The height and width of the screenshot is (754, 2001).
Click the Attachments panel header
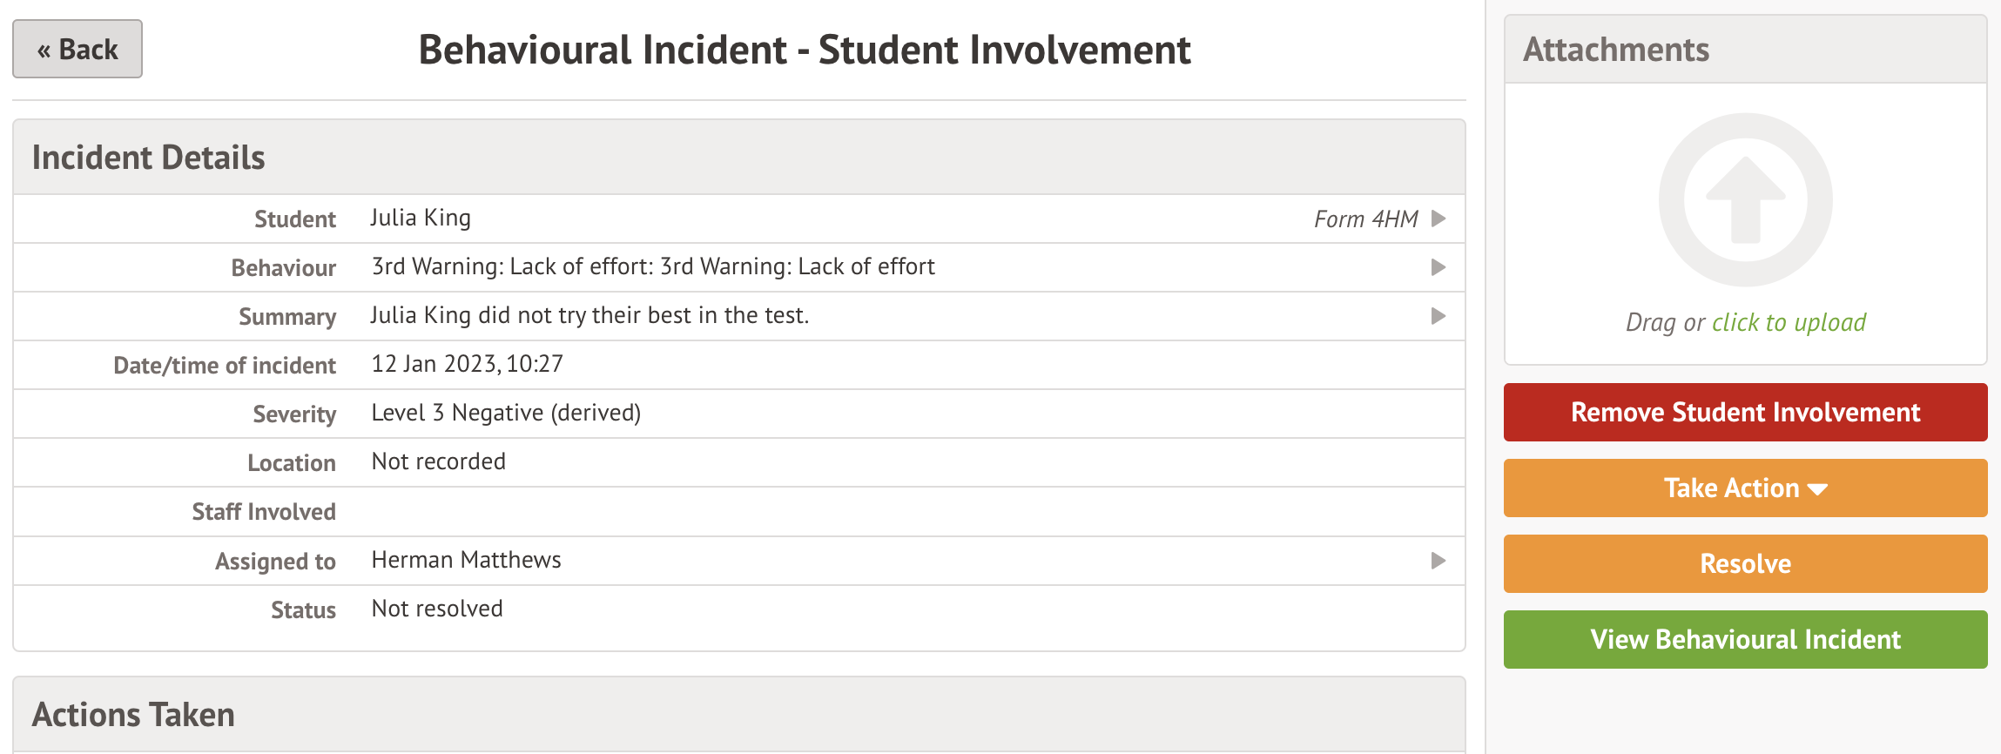(1616, 50)
